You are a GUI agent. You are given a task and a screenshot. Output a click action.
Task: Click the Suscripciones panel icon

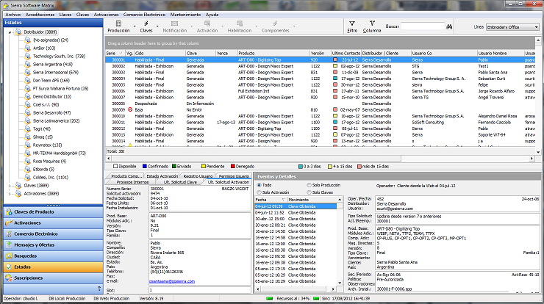click(9, 278)
